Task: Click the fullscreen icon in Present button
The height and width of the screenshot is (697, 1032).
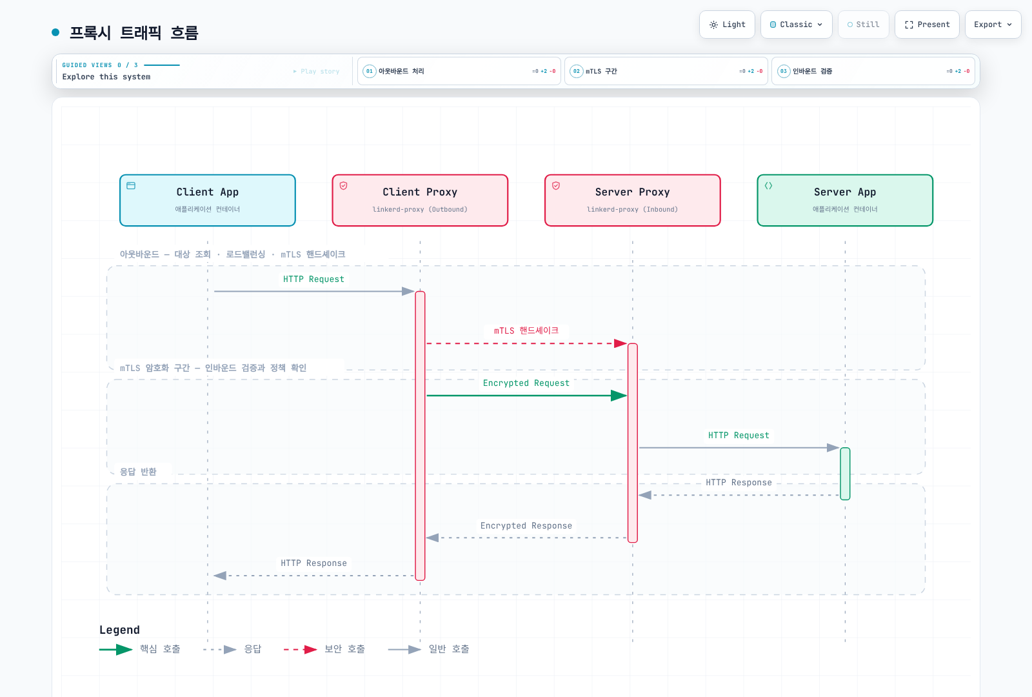Action: click(909, 25)
